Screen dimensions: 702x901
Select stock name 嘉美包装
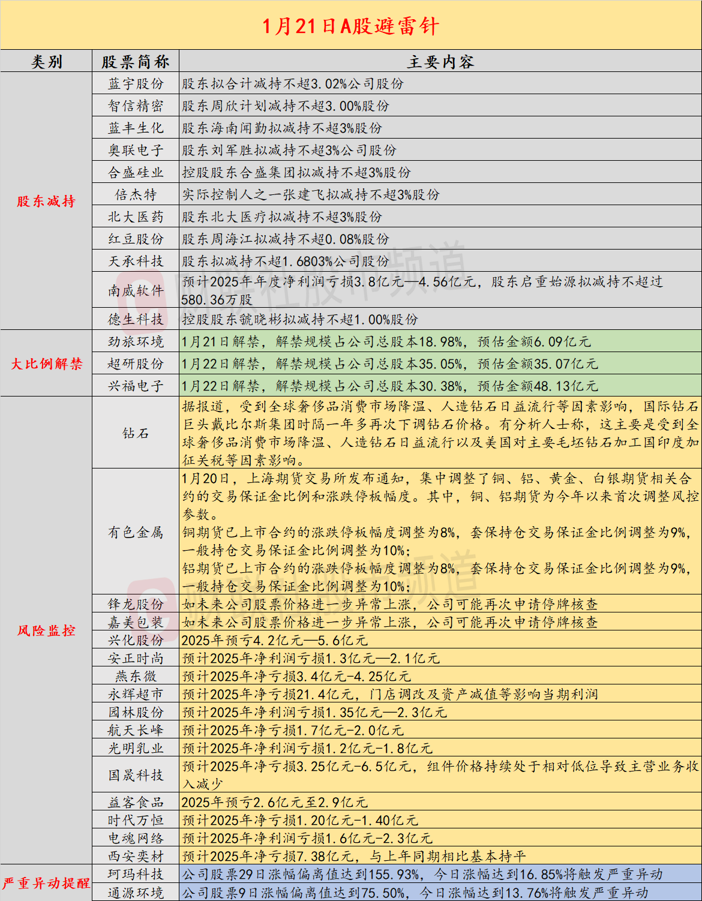click(136, 622)
